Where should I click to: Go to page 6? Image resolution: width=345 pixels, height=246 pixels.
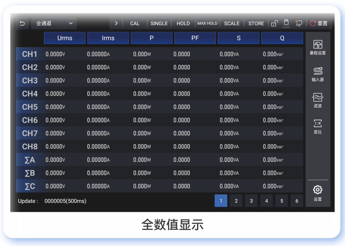coord(297,201)
